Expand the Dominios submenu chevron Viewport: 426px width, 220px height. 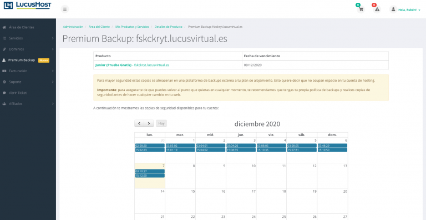[x=53, y=49]
